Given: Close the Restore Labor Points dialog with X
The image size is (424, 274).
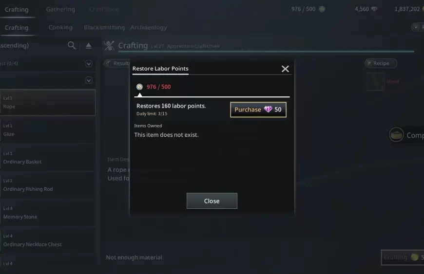Looking at the screenshot, I should [x=285, y=69].
